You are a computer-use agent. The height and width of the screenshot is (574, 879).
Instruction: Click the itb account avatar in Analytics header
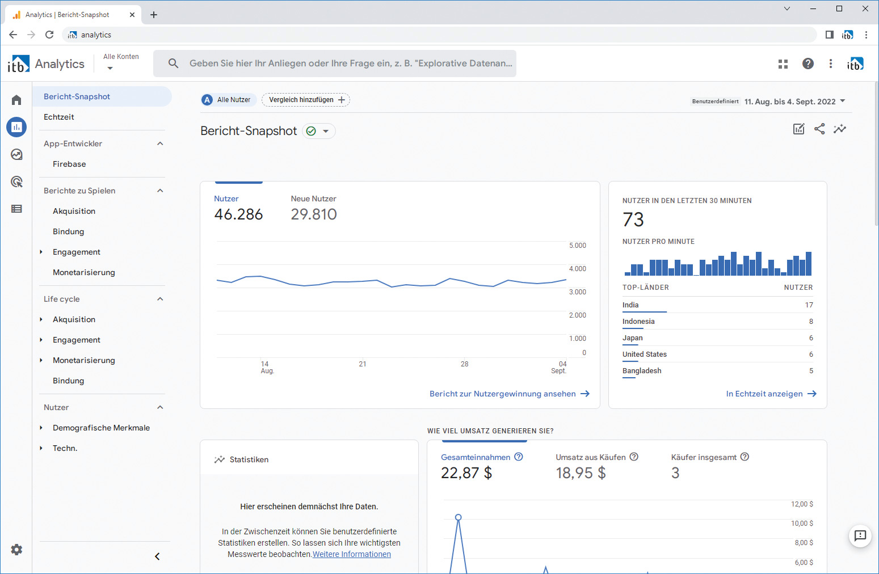(x=855, y=64)
